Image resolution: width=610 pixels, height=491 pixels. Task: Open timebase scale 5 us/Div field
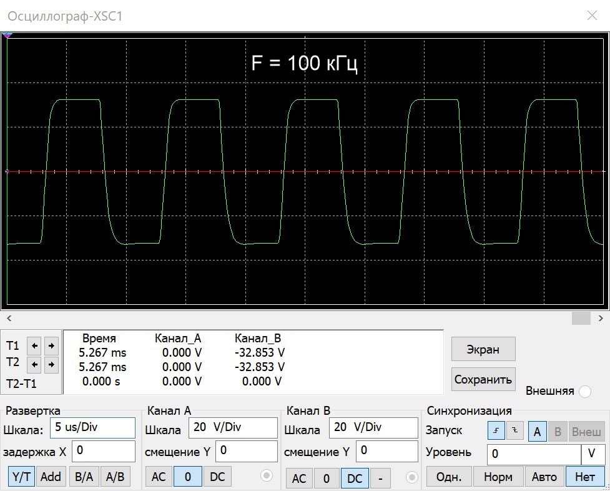pyautogui.click(x=92, y=427)
